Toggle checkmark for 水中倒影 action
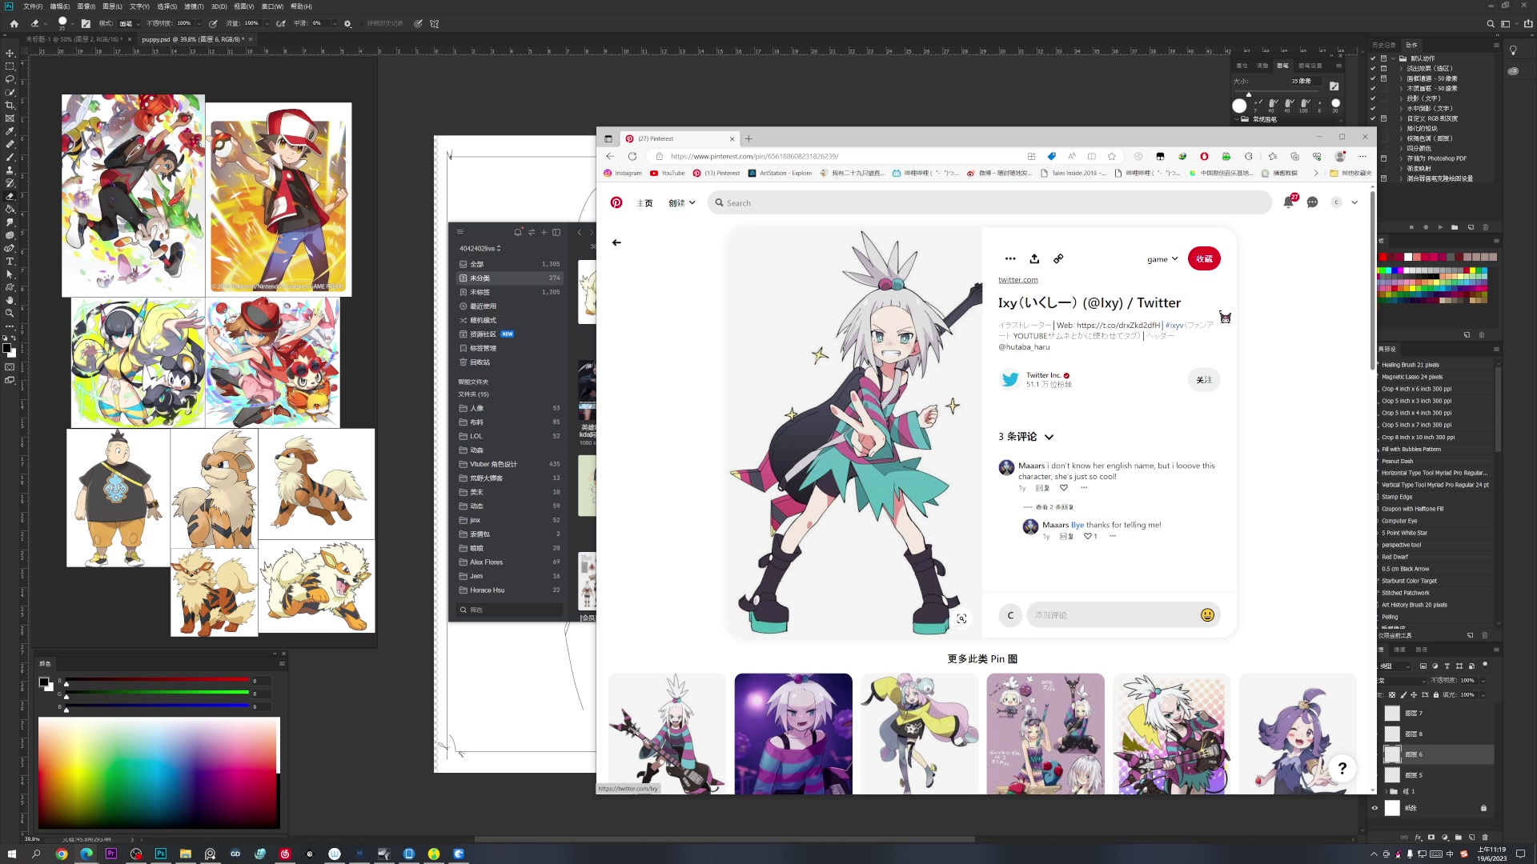Viewport: 1537px width, 864px height. pos(1373,109)
